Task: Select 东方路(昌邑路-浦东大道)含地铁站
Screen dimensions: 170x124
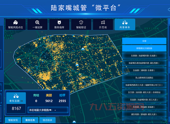Action: point(144,92)
